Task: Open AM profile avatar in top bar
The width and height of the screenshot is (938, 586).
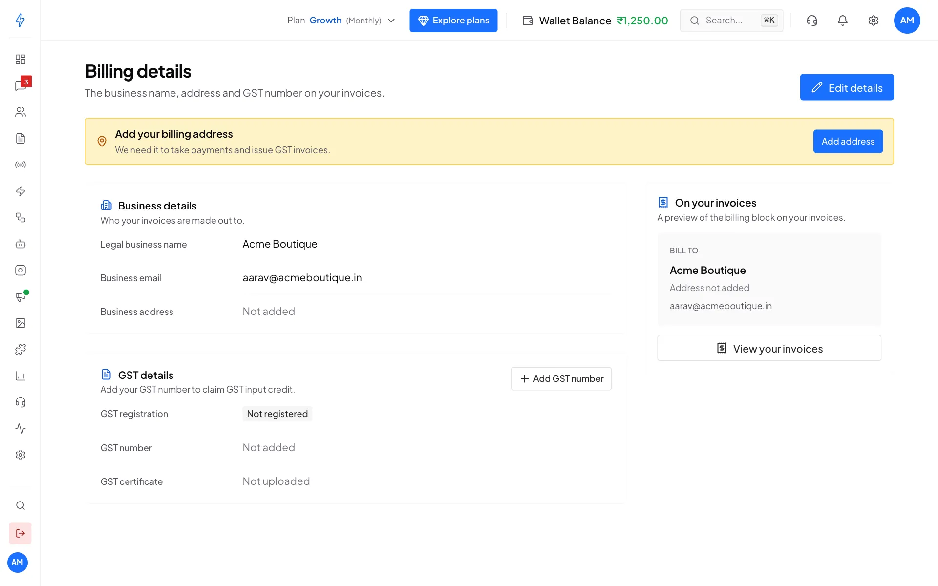Action: click(907, 21)
